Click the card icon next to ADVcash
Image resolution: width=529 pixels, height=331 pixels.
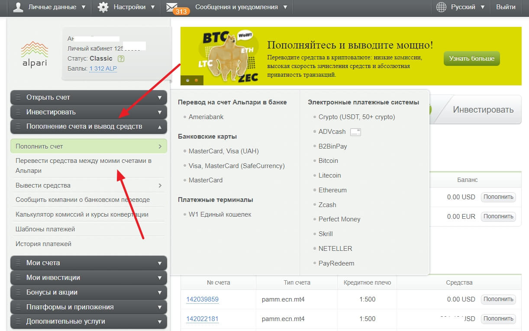point(355,132)
